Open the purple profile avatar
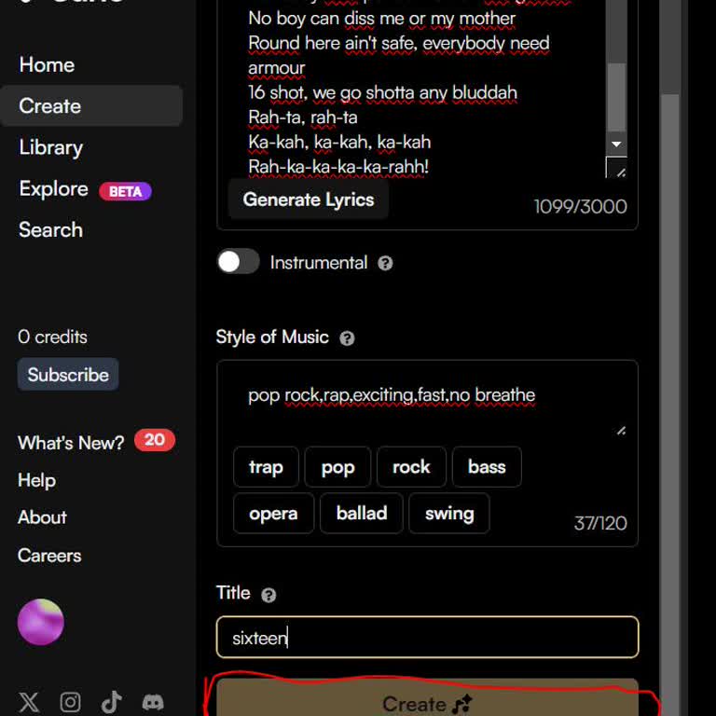 (41, 622)
